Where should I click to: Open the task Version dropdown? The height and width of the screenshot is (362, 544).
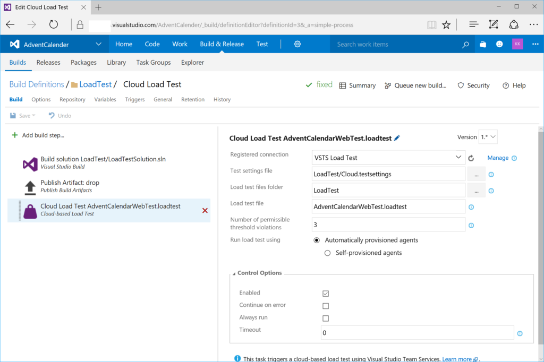(488, 137)
